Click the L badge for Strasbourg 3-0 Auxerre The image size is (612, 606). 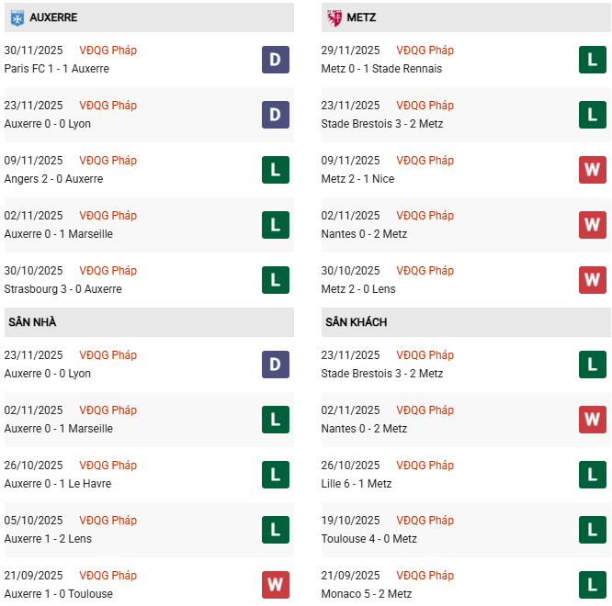click(275, 280)
